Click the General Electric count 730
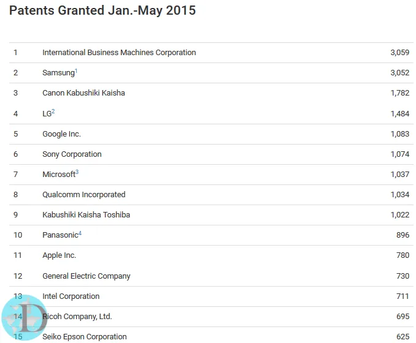This screenshot has height=343, width=416. (403, 276)
